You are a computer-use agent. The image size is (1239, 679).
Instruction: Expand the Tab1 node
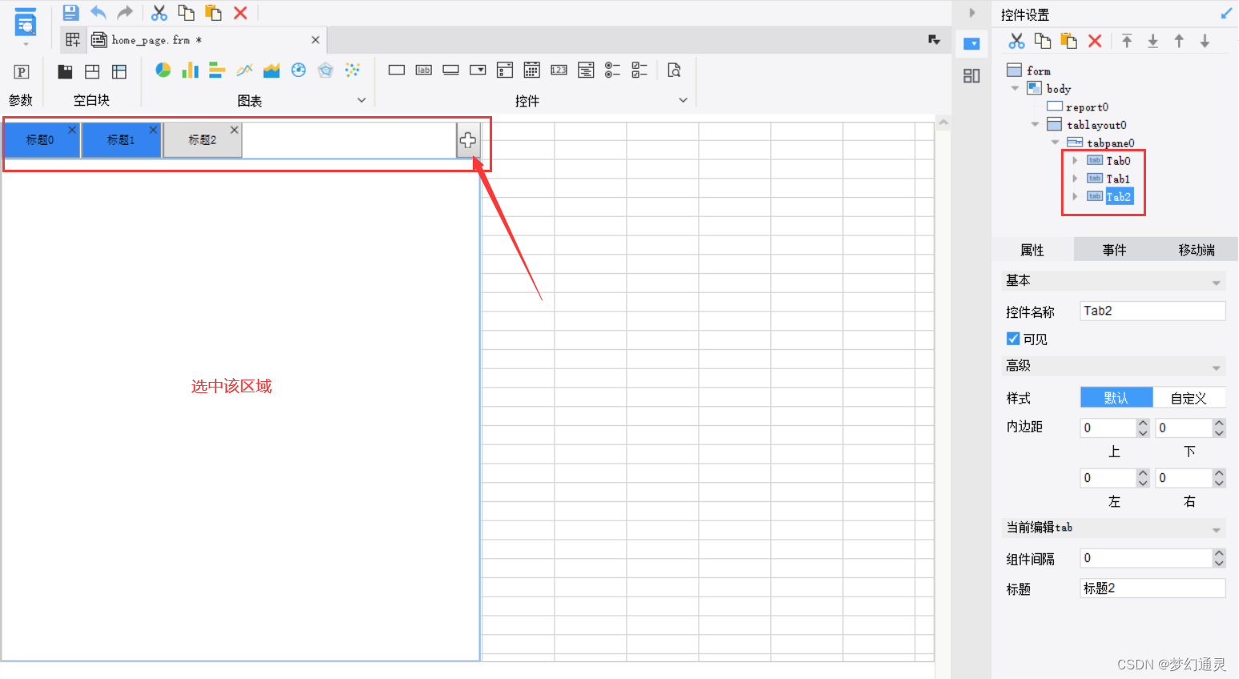[1076, 179]
